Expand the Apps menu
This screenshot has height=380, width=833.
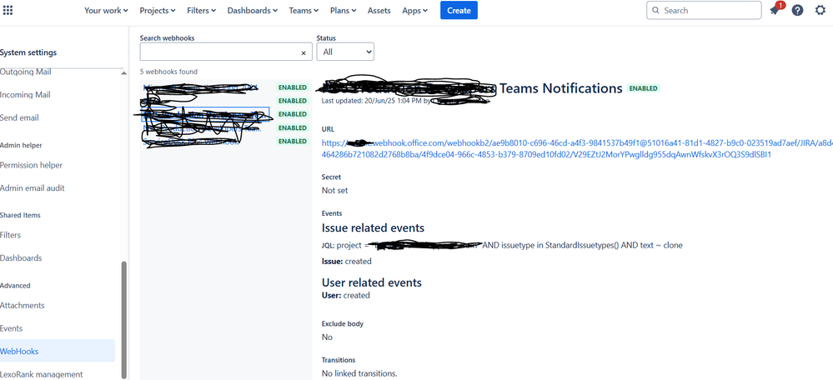tap(415, 10)
